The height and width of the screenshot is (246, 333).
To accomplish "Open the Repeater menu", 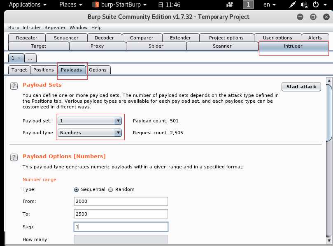I will point(55,28).
